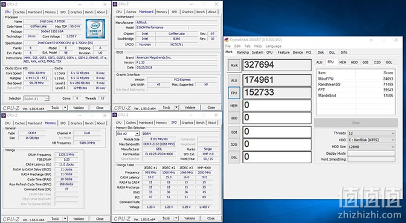
Task: Select the Mandelbrot row in score list
Action: click(355, 95)
